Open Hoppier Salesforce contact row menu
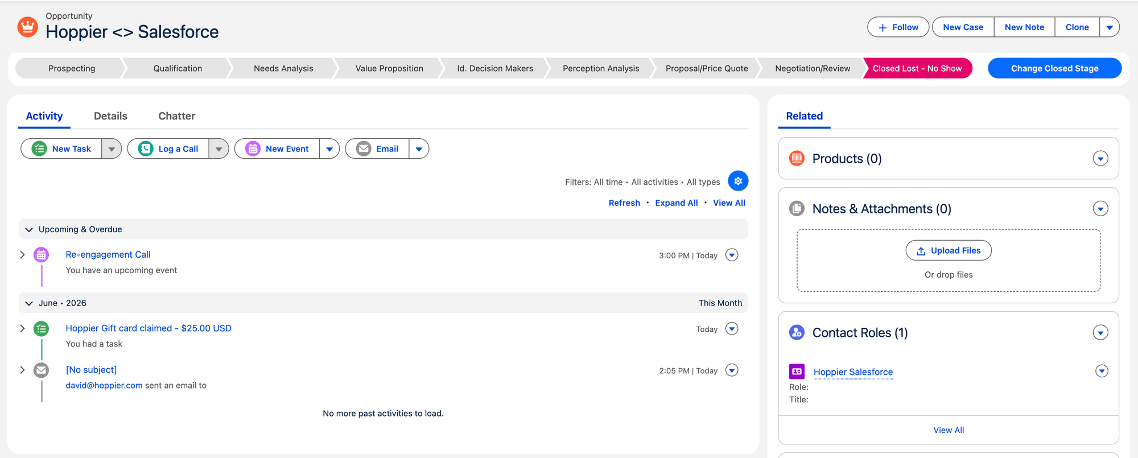 (1102, 371)
